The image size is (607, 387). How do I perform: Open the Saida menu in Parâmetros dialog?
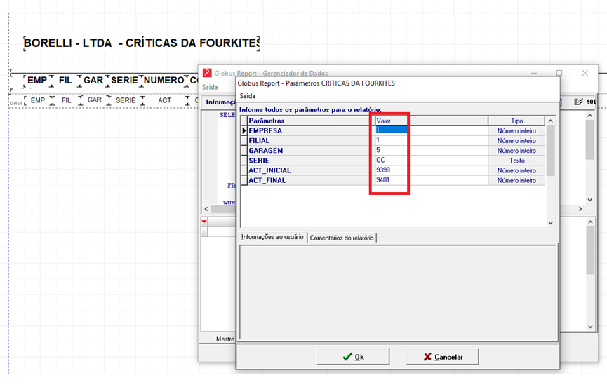[x=248, y=96]
